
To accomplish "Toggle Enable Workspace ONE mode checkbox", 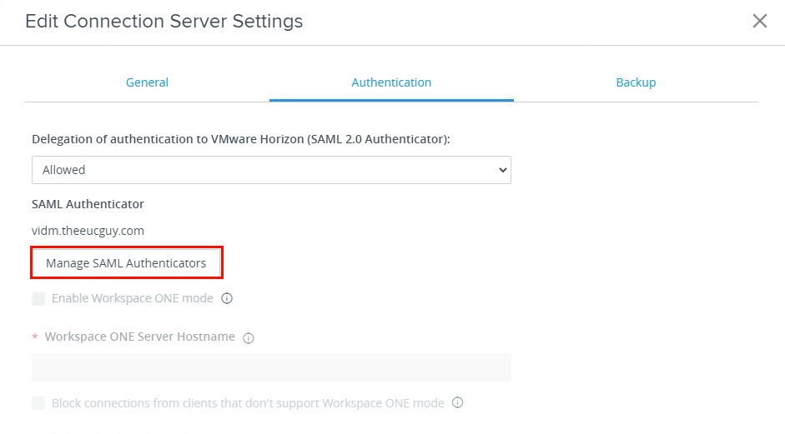I will click(38, 298).
